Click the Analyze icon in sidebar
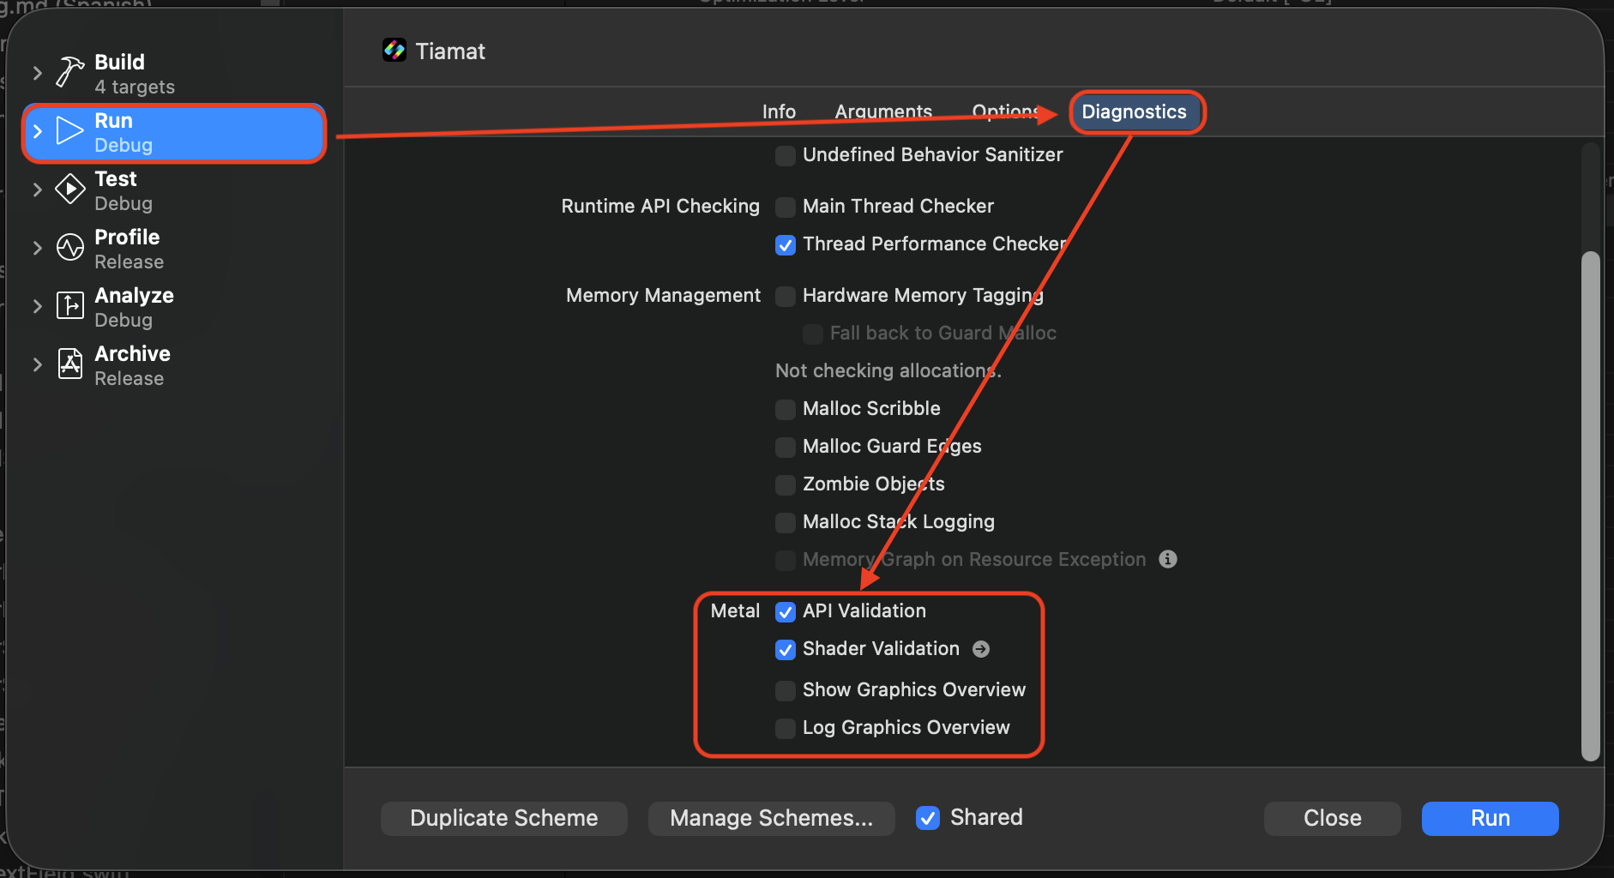 click(69, 305)
